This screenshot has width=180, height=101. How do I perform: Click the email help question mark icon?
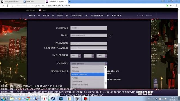110,36
